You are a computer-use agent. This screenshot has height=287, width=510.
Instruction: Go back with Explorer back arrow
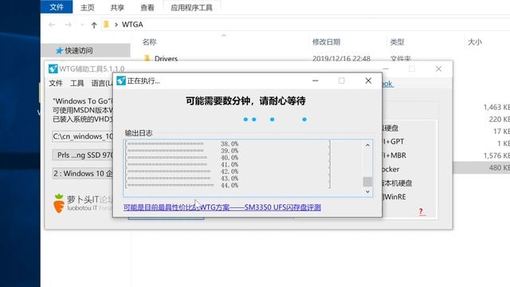52,25
